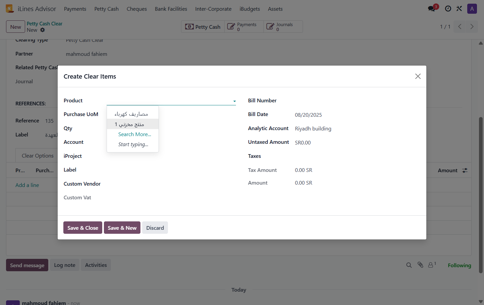Click the Following button

pos(460,265)
